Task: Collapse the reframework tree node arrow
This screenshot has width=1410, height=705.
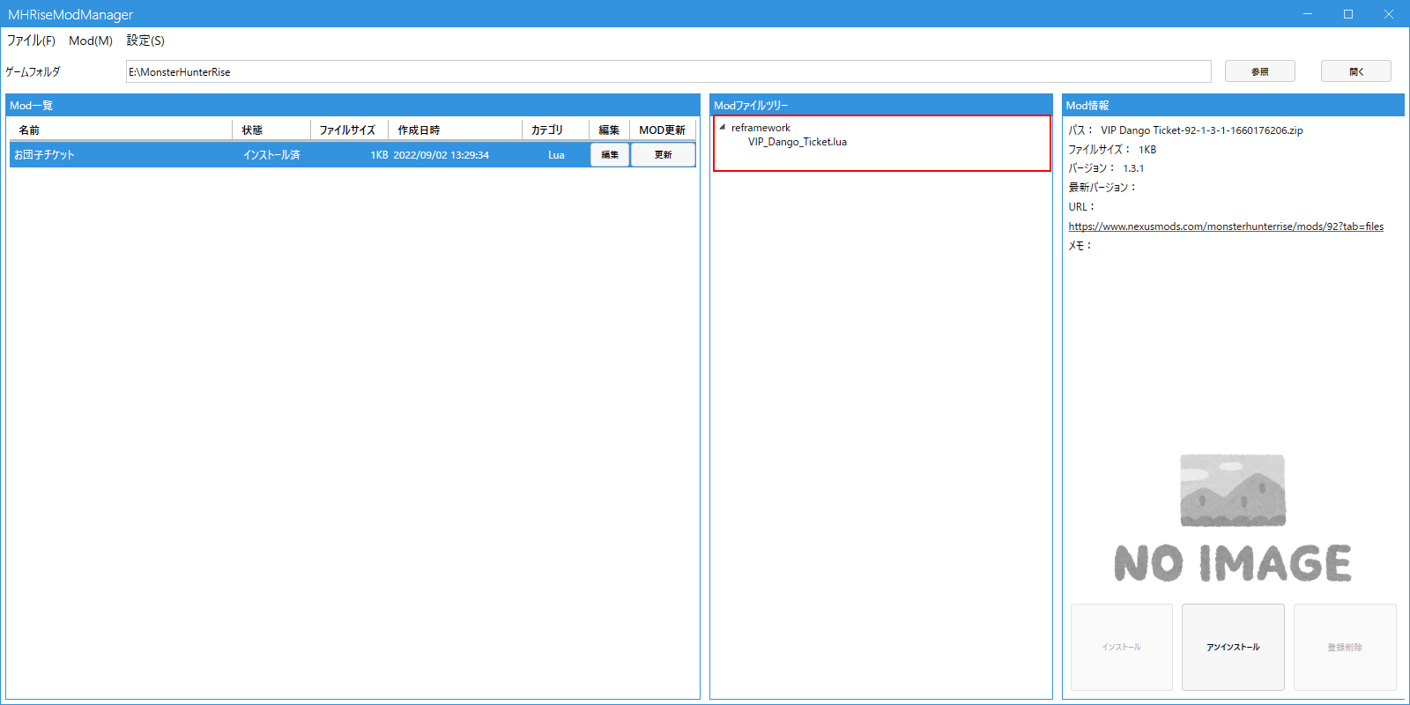Action: pyautogui.click(x=723, y=127)
